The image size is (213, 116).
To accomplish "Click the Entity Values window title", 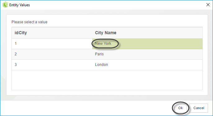I will point(20,5).
